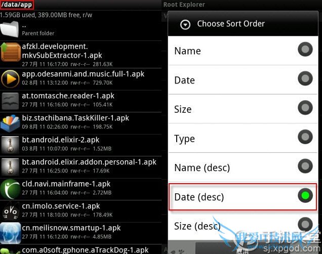Open 'Parent folder' text entry
Screen dimensions: 322x254
[x=38, y=33]
